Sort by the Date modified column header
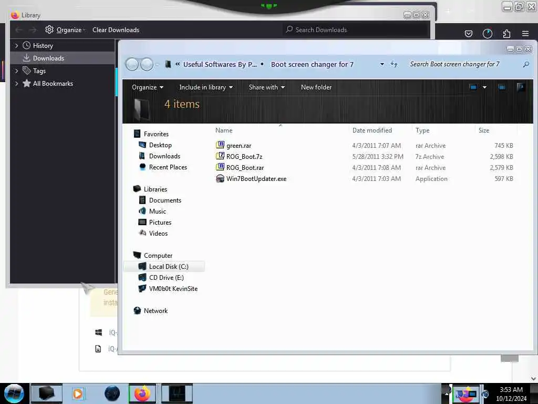Screen dimensions: 538x404 click(x=372, y=130)
